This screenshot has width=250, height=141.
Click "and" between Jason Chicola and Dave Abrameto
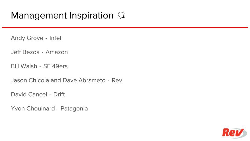(56, 80)
